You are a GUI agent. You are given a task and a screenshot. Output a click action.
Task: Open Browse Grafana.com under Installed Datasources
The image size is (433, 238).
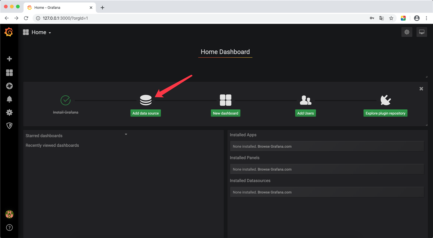click(x=275, y=192)
